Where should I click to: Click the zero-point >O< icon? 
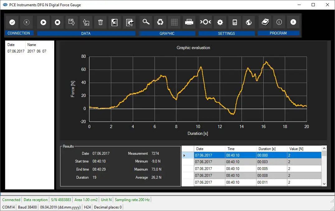[206, 22]
